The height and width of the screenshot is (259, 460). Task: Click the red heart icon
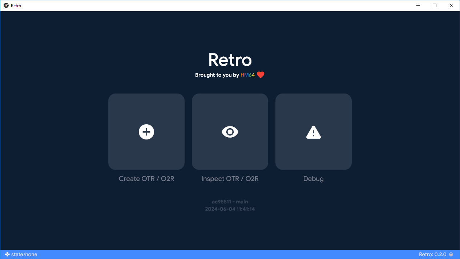(x=261, y=75)
